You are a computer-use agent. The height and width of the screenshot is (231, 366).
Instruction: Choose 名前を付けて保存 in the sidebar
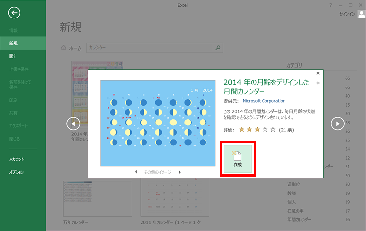pyautogui.click(x=20, y=85)
